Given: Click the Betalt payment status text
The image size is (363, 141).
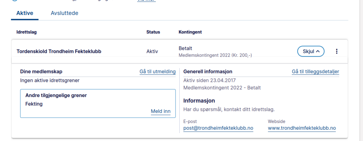Looking at the screenshot, I should click(x=185, y=49).
